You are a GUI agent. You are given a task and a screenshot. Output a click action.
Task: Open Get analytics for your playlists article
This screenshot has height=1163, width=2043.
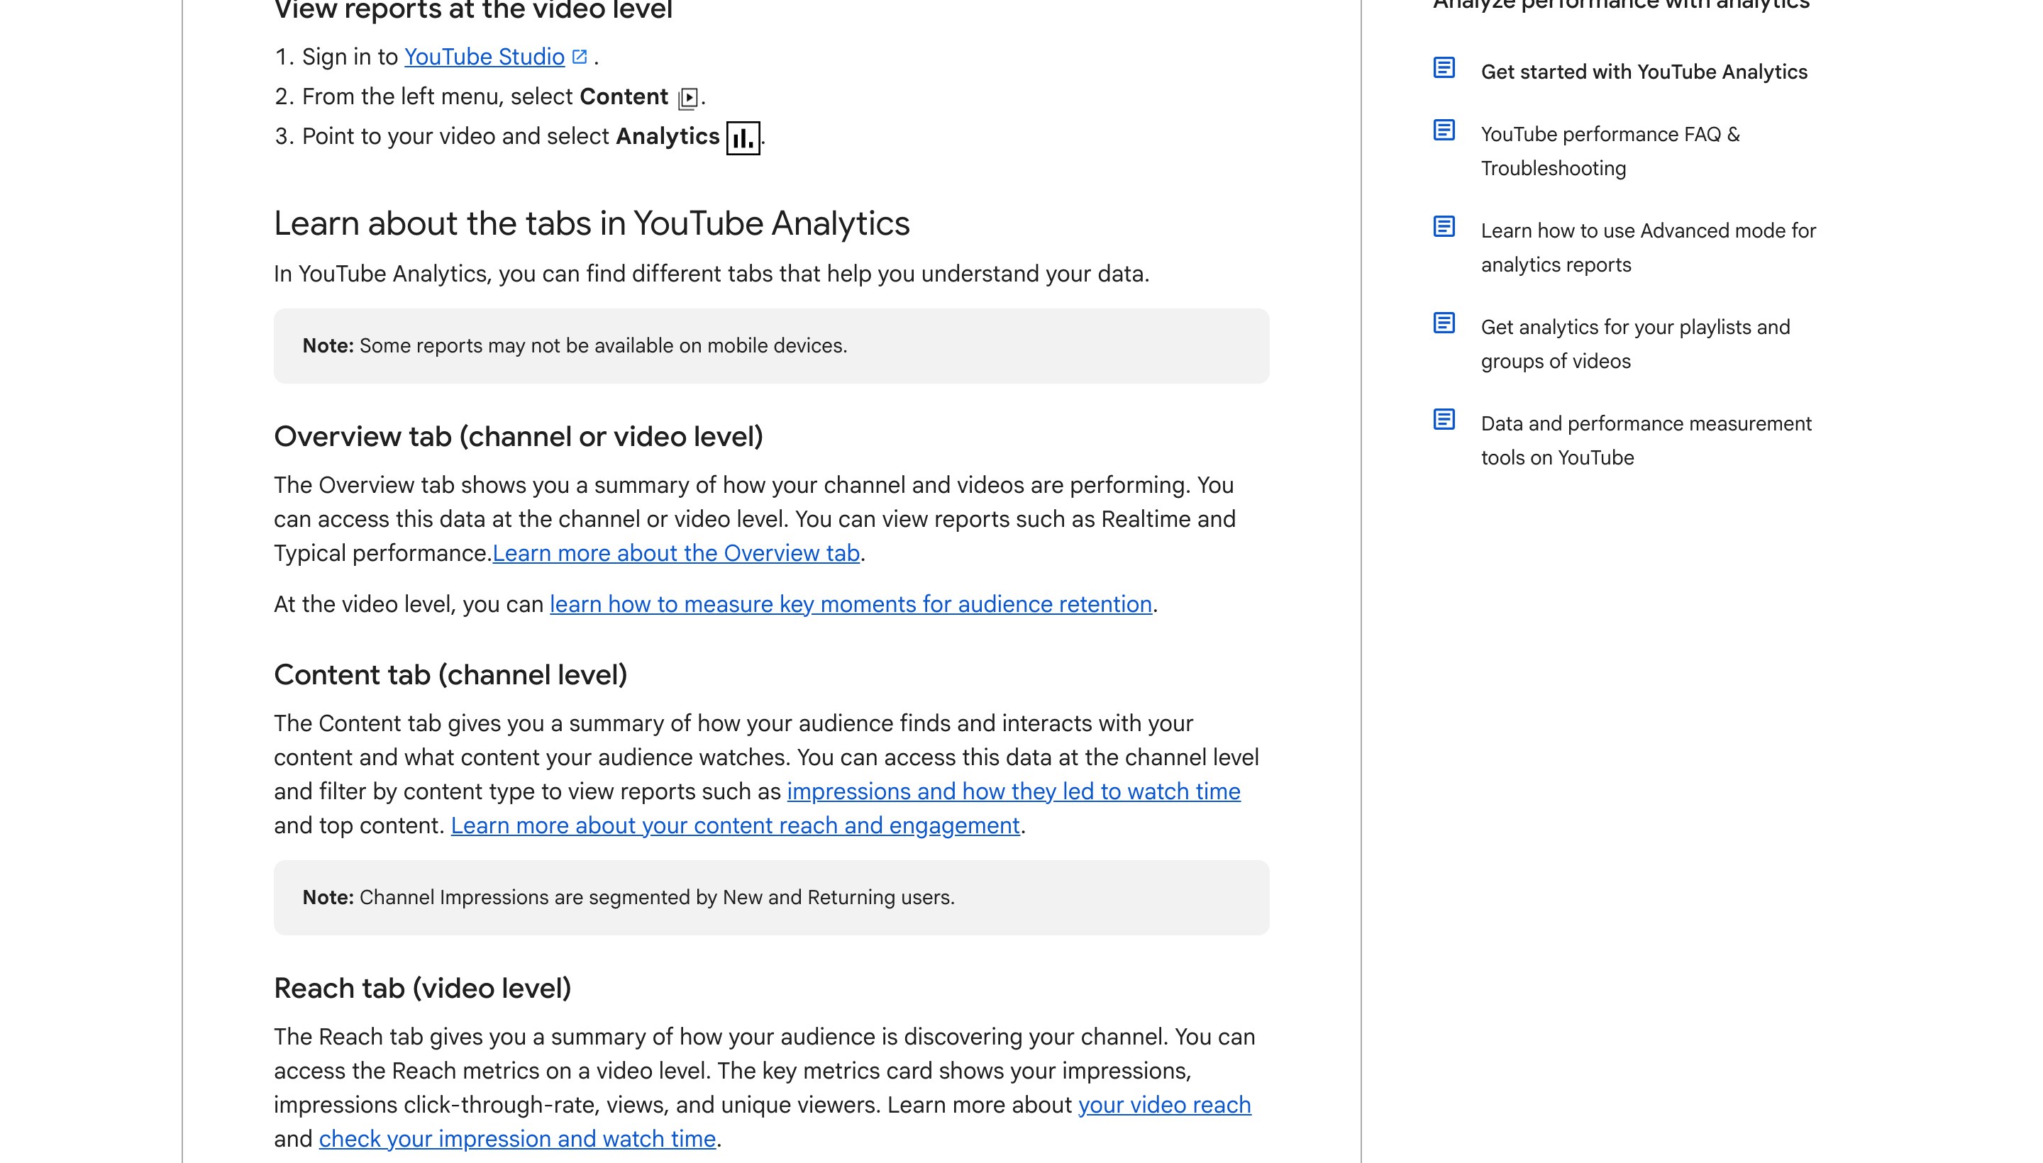point(1634,344)
